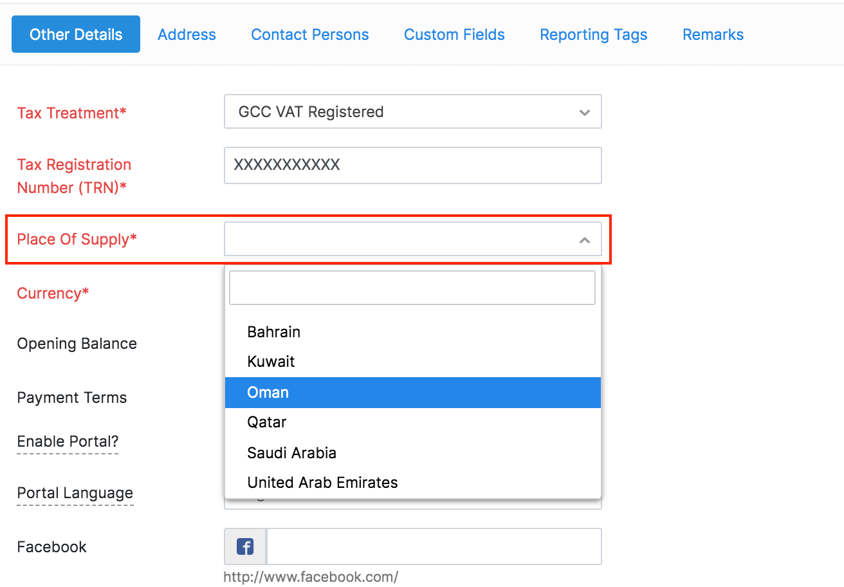Pick Saudi Arabia from the country options
The height and width of the screenshot is (587, 844).
[291, 452]
